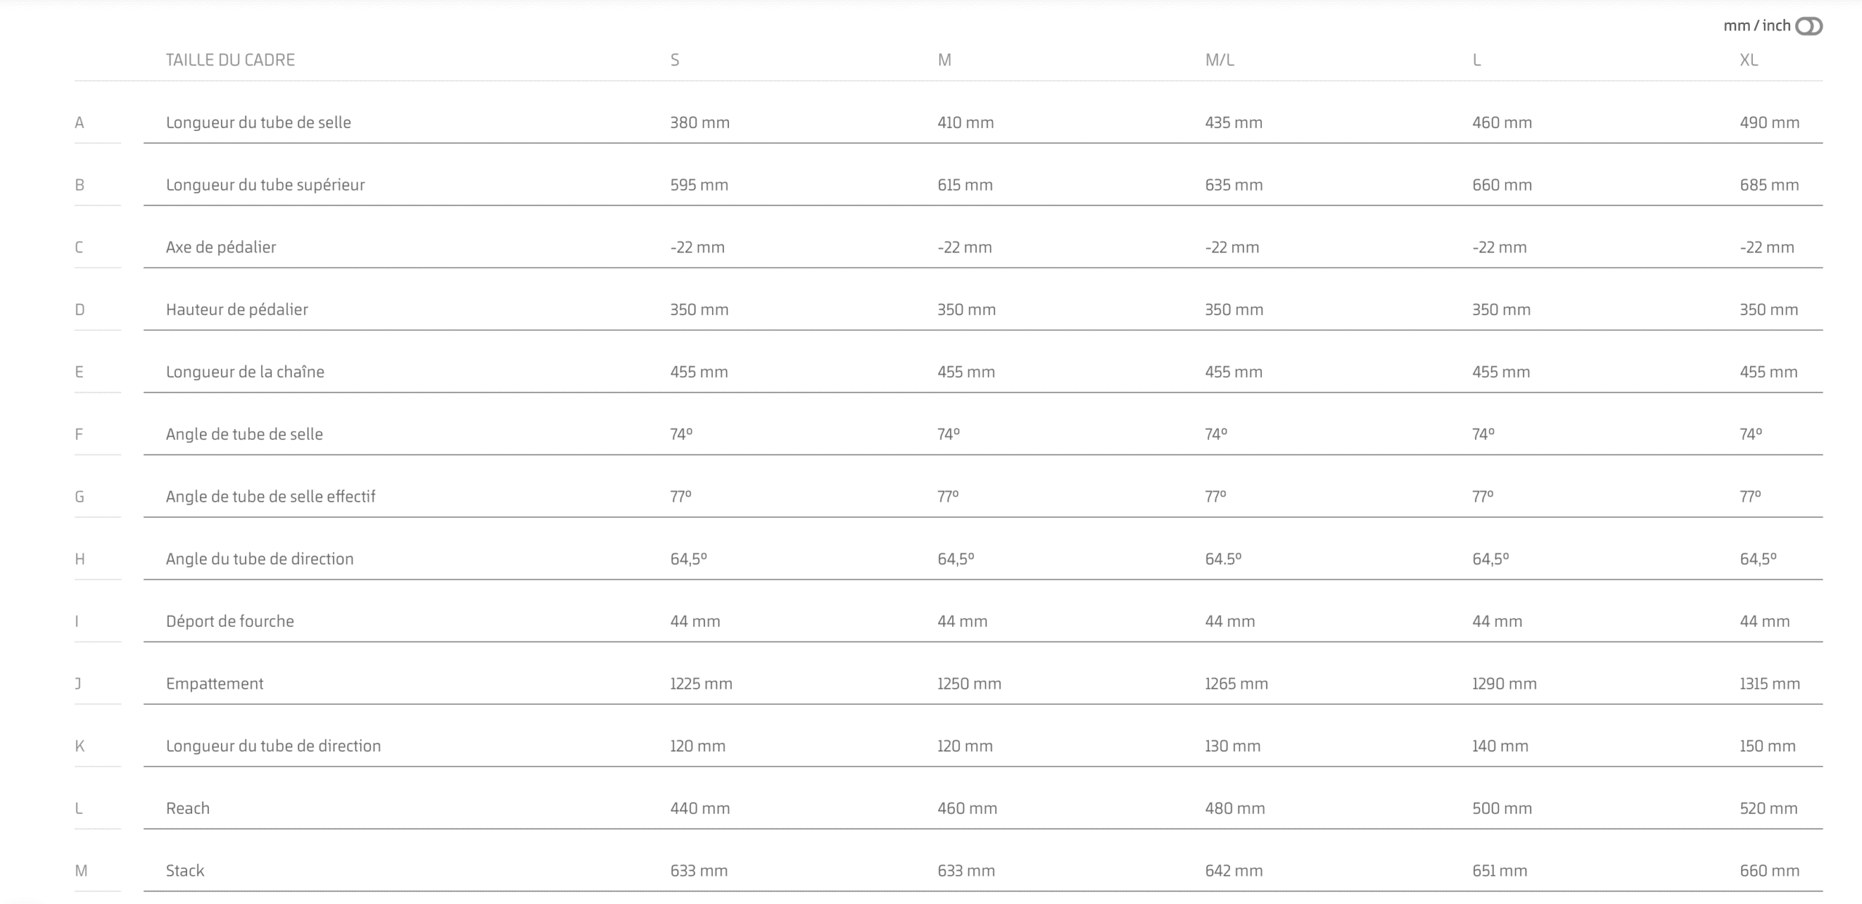
Task: Click the 1315 mm Empattement value
Action: [1770, 684]
